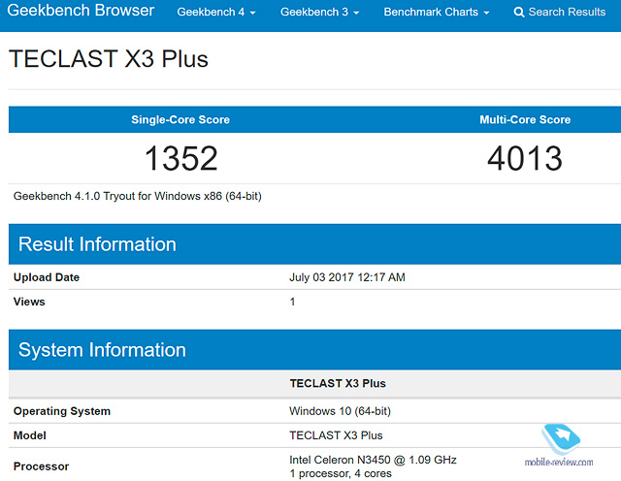Expand the Geekbench 3 dropdown menu

(x=319, y=12)
